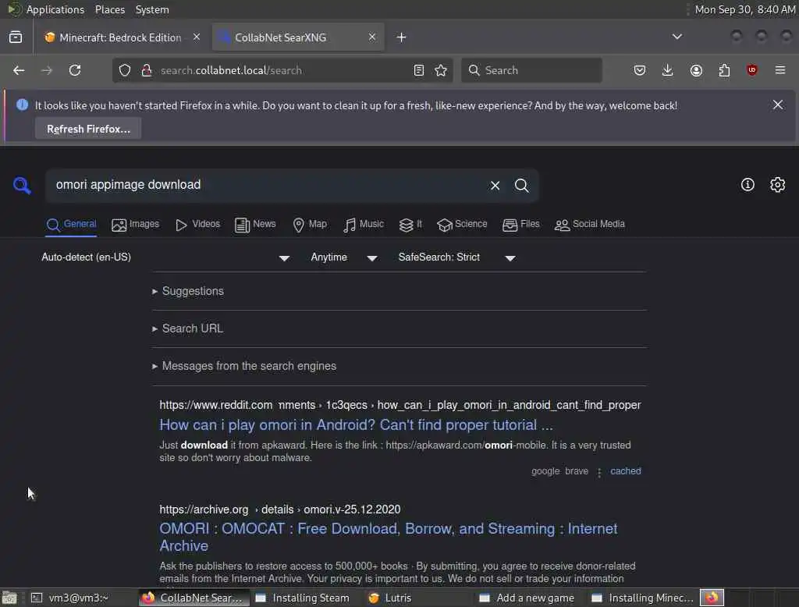Switch to the Science category
The image size is (799, 607).
tap(462, 224)
